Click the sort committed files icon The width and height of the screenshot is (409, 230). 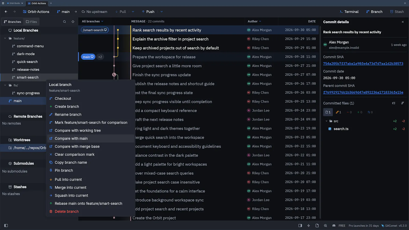pos(403,103)
